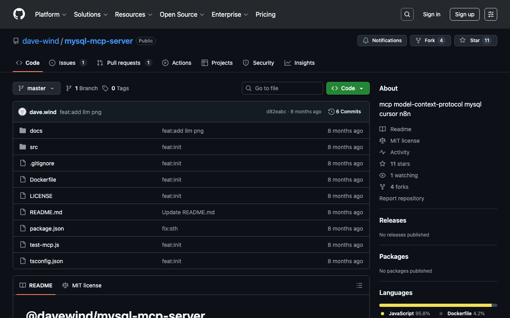Switch to the Pull requests tab
Image resolution: width=510 pixels, height=318 pixels.
(x=124, y=63)
